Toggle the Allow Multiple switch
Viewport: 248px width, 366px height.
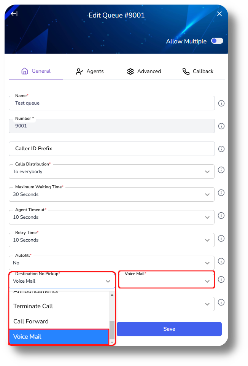point(216,41)
